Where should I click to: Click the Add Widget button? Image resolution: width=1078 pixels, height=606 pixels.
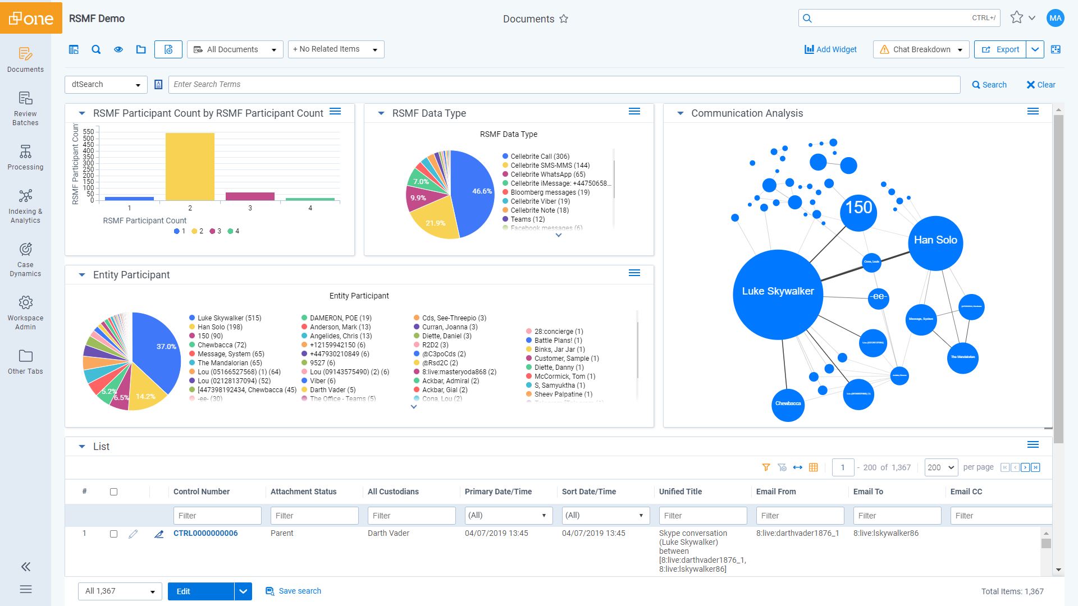830,49
